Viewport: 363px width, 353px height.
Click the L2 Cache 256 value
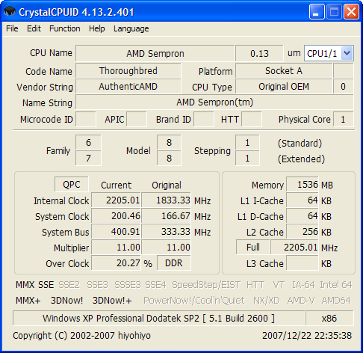(x=302, y=232)
